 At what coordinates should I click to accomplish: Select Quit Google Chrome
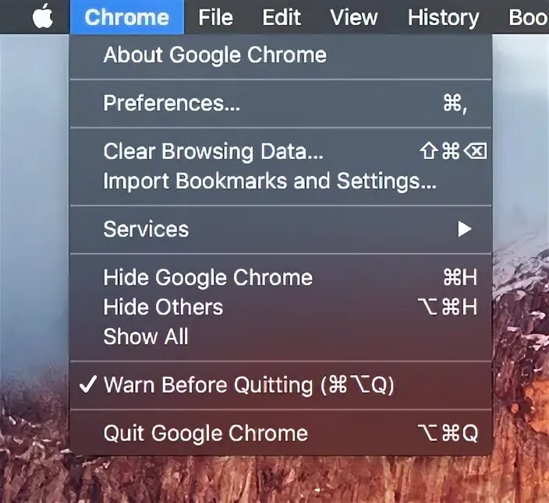coord(282,434)
